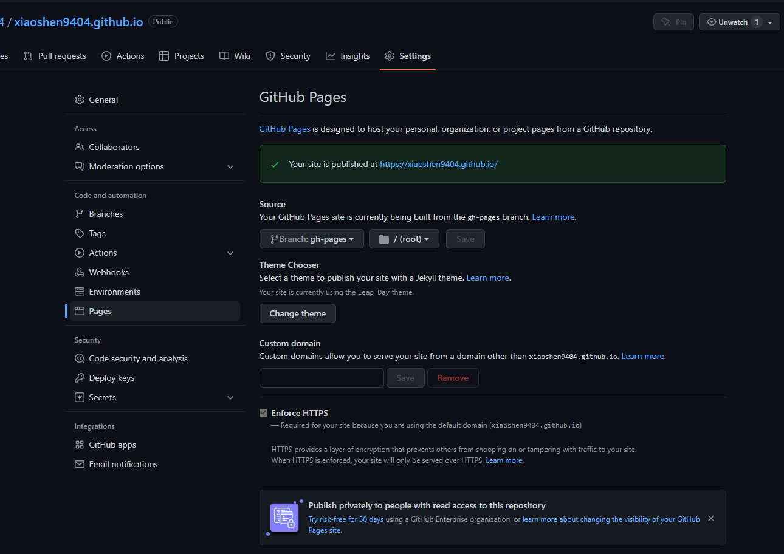Click the Secrets asterisk icon
This screenshot has height=554, width=784.
pos(80,397)
